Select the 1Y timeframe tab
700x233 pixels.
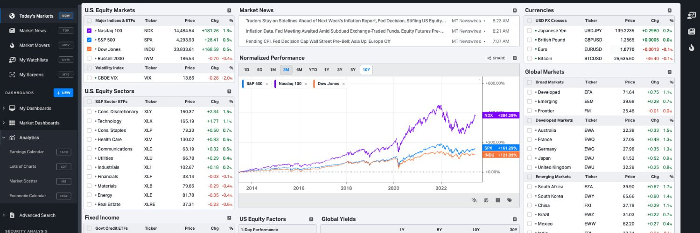327,70
